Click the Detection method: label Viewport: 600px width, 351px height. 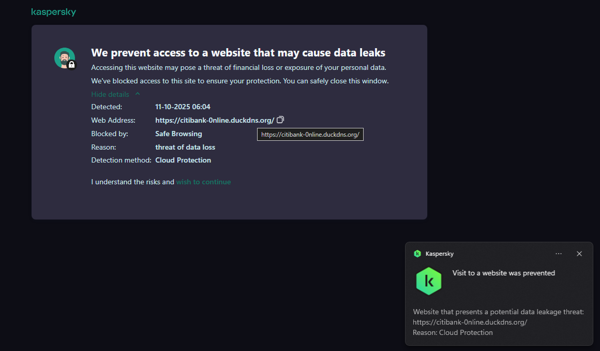(122, 160)
